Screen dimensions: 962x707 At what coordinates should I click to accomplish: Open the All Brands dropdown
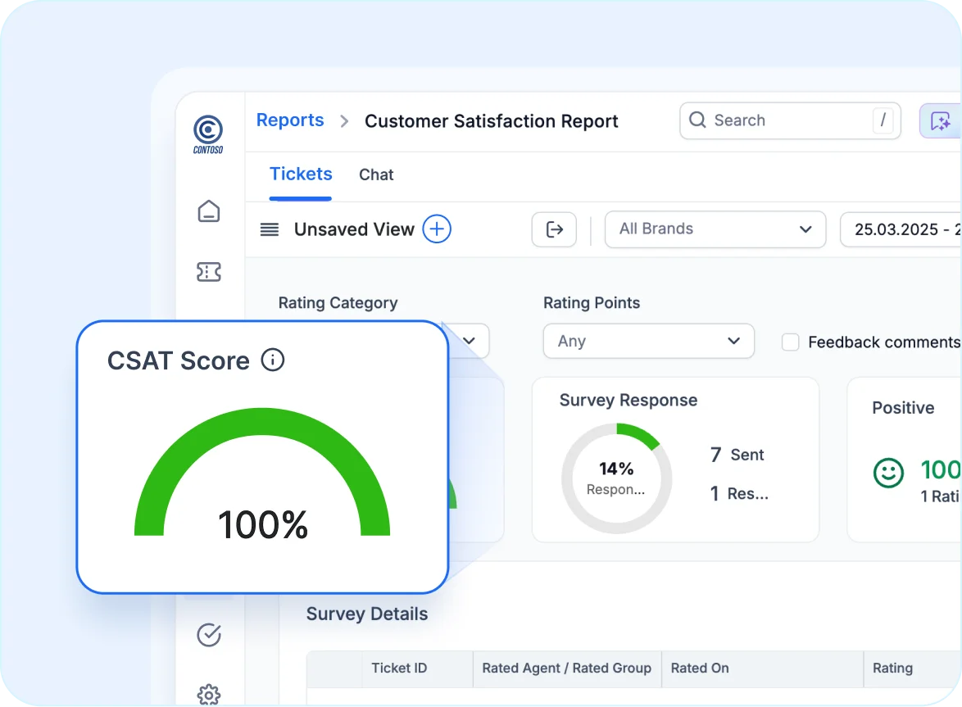coord(715,229)
